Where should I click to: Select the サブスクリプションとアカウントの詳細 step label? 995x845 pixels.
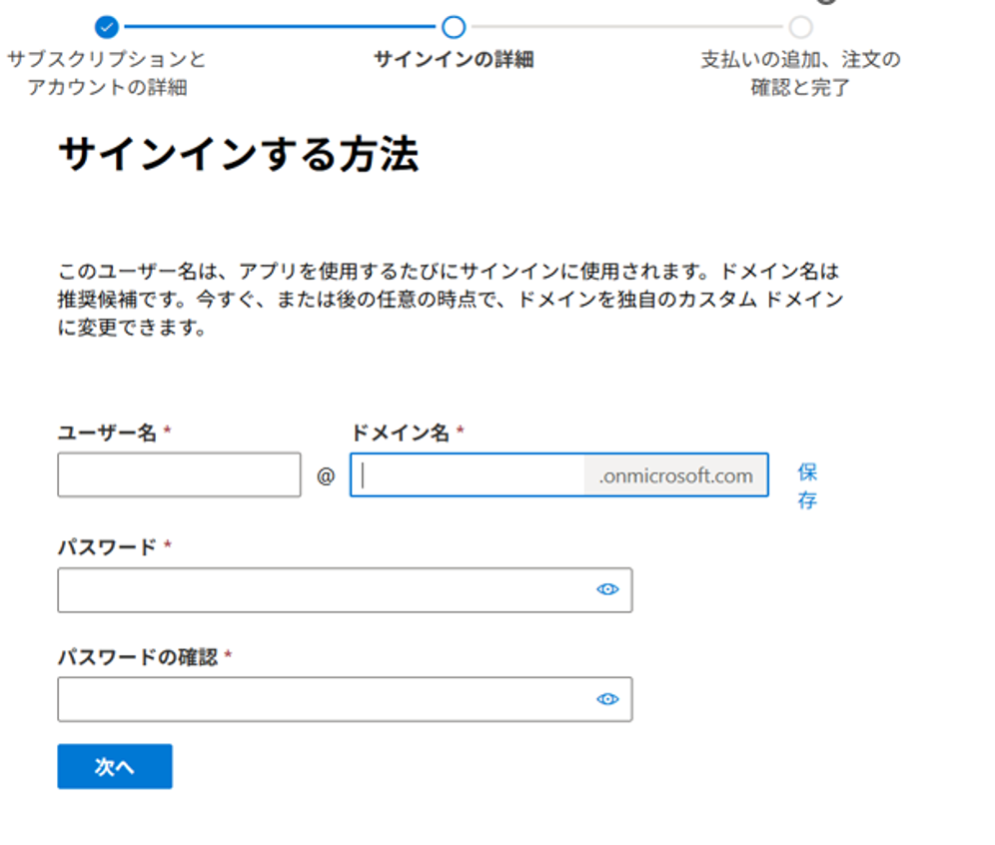pos(107,73)
